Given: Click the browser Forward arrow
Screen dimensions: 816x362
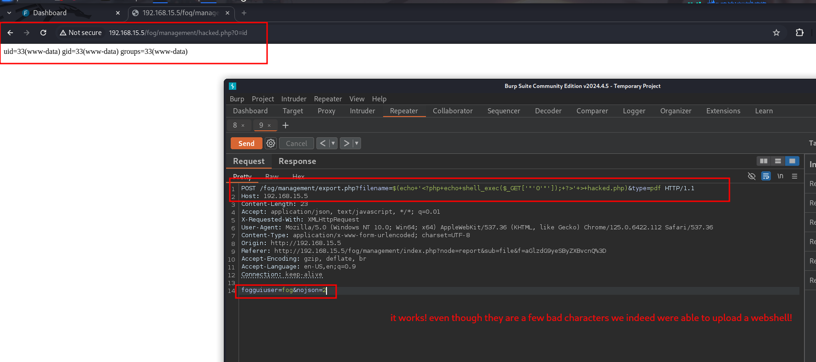Looking at the screenshot, I should [x=27, y=33].
